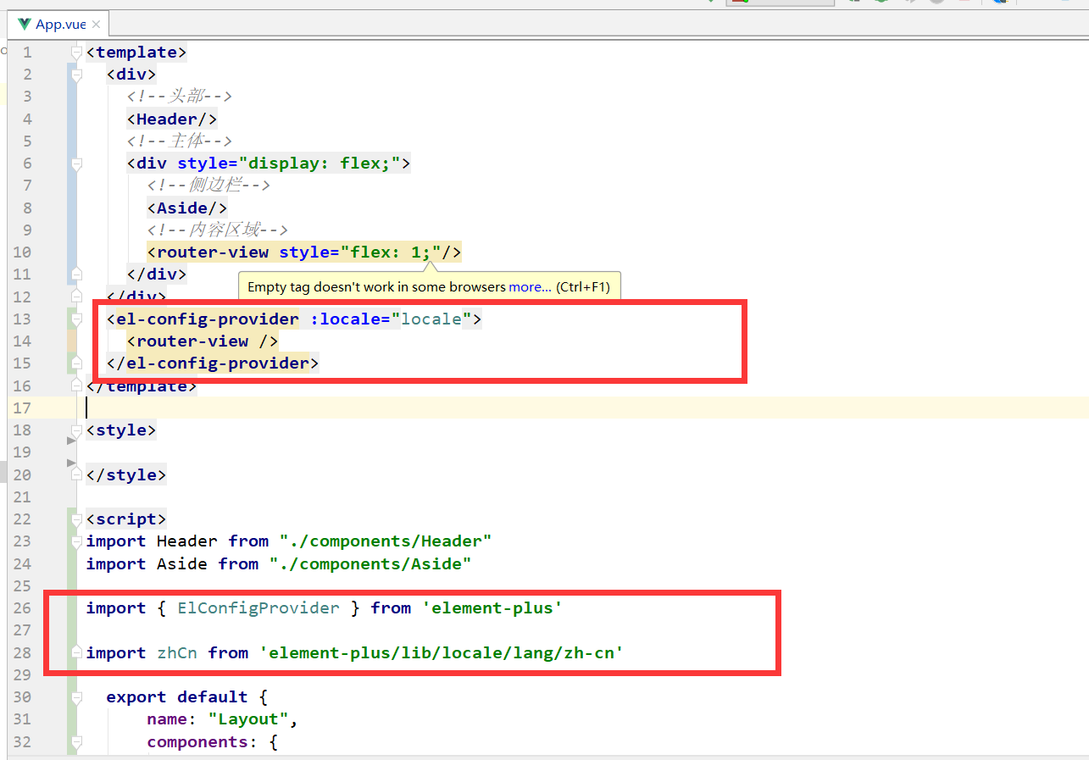
Task: Click the <Aside/> tag on line 8
Action: pyautogui.click(x=187, y=208)
